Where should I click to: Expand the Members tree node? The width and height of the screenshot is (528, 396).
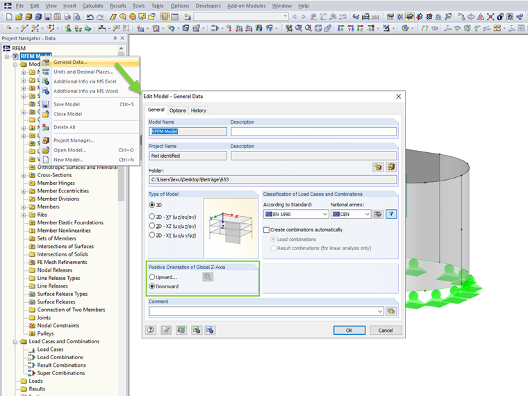tap(23, 207)
